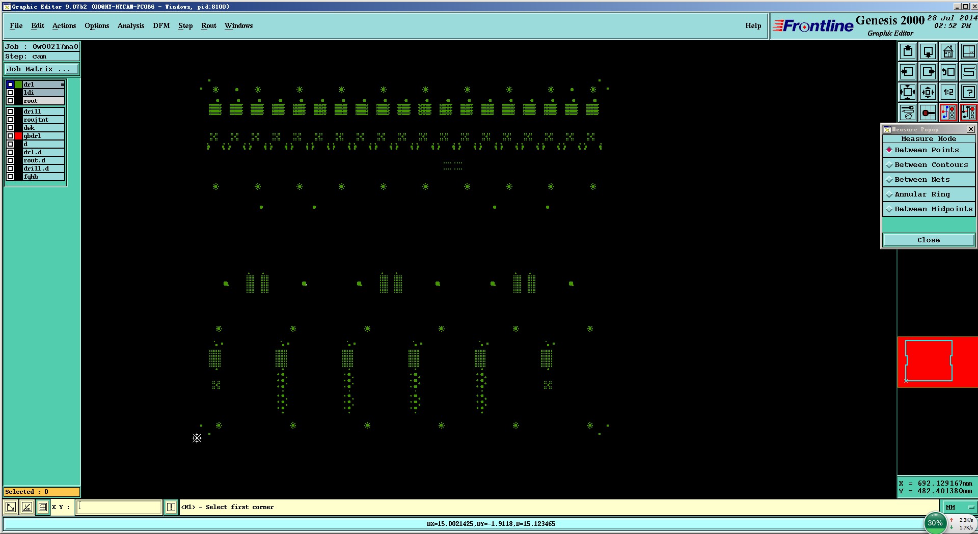Viewport: 978px width, 534px height.
Task: Click the grid window icon beside X Y
Action: [x=43, y=507]
